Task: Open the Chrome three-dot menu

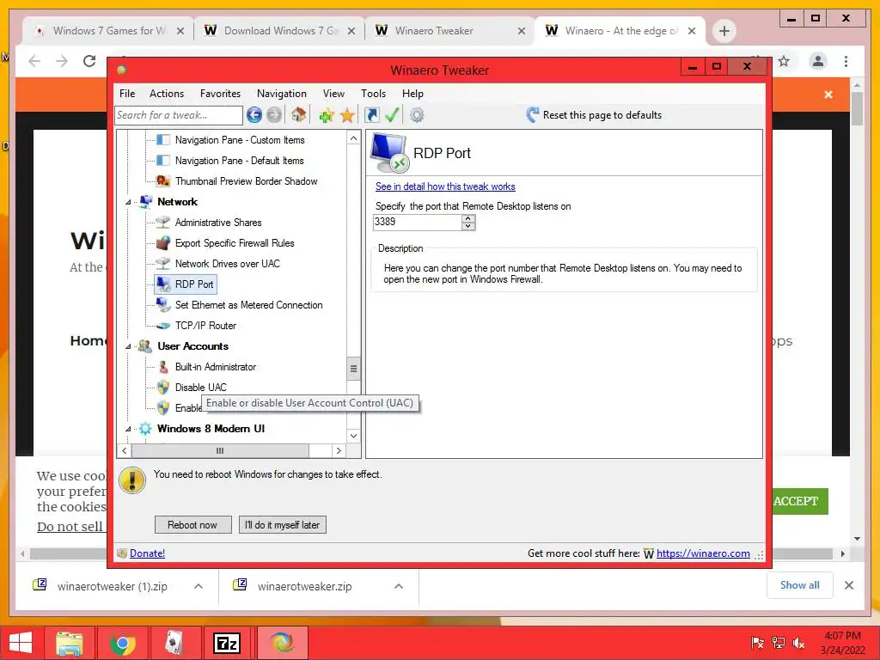Action: point(846,61)
